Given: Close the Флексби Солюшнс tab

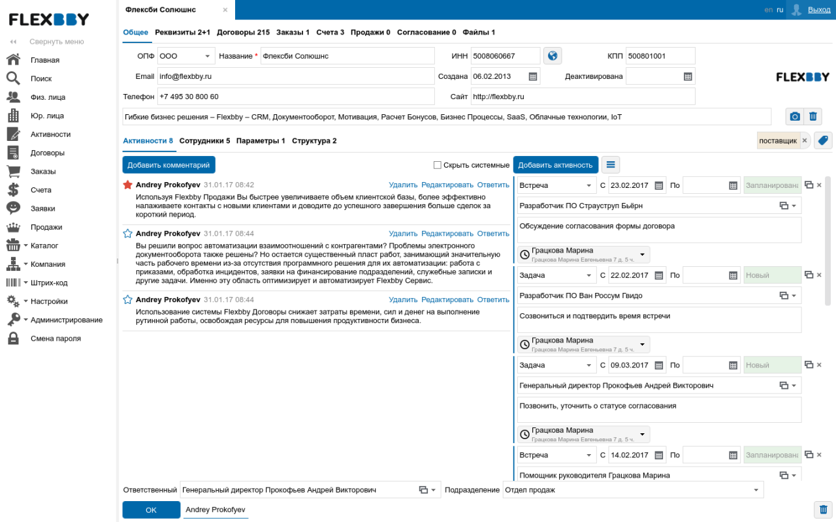Looking at the screenshot, I should click(x=225, y=10).
